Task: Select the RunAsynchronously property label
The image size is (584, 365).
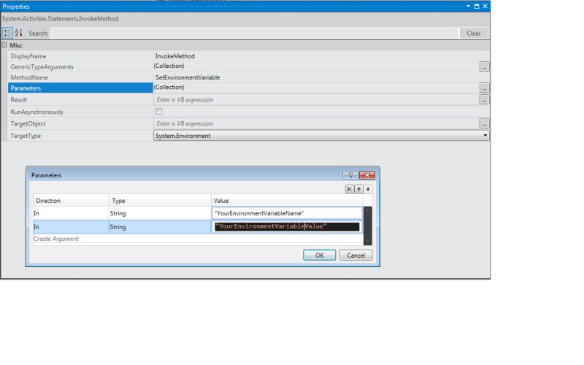Action: coord(37,112)
